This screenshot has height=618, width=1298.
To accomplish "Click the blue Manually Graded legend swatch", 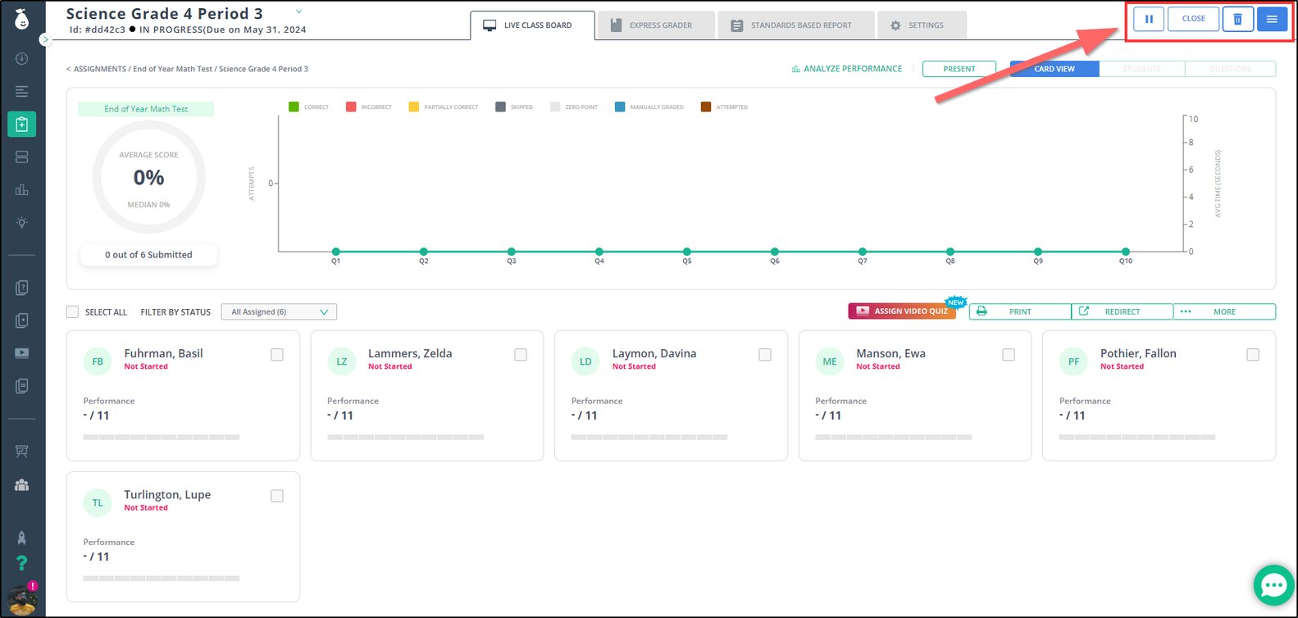I will tap(619, 107).
